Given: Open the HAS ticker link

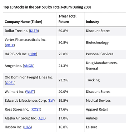Looking at the screenshot, I should (x=27, y=127).
